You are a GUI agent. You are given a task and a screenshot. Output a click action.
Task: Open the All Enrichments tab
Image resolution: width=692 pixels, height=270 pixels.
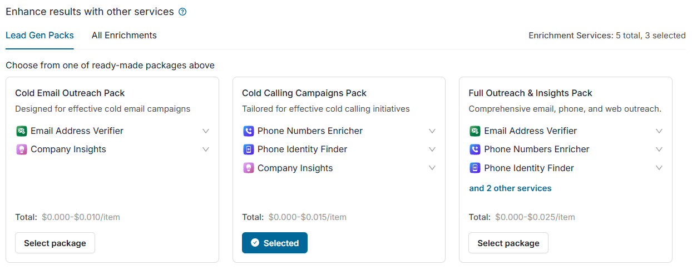(x=124, y=36)
